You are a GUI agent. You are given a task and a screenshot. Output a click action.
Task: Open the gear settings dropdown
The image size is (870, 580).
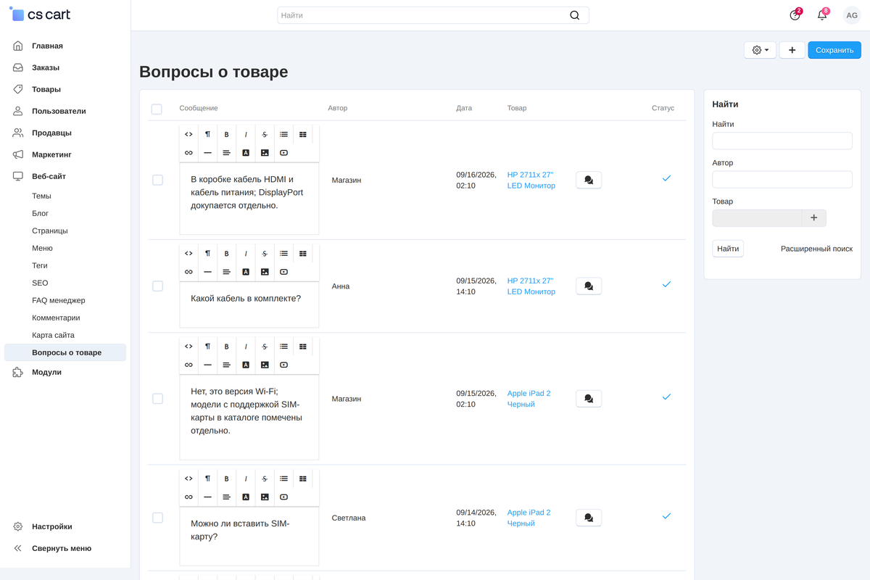tap(760, 50)
